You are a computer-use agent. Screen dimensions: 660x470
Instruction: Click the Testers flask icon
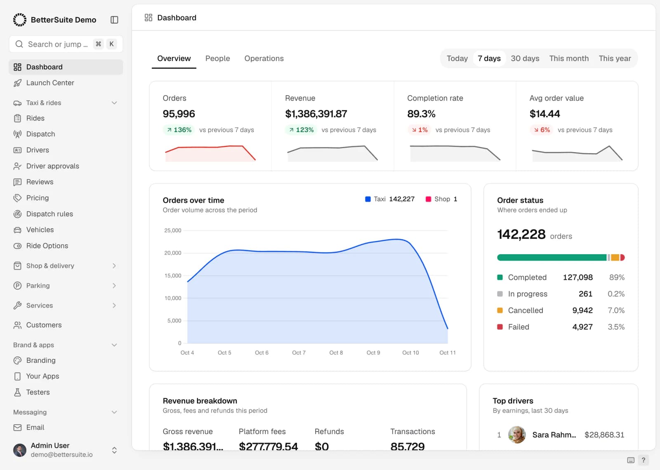pos(17,392)
